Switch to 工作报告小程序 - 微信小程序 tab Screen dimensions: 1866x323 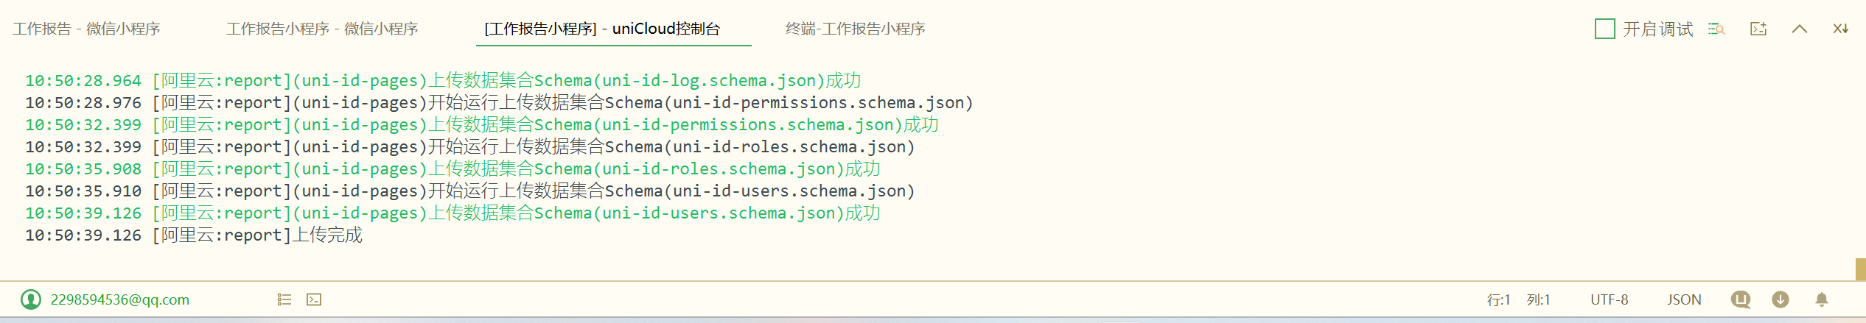coord(322,29)
